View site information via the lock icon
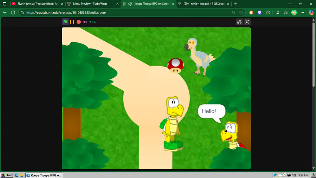 (22, 13)
